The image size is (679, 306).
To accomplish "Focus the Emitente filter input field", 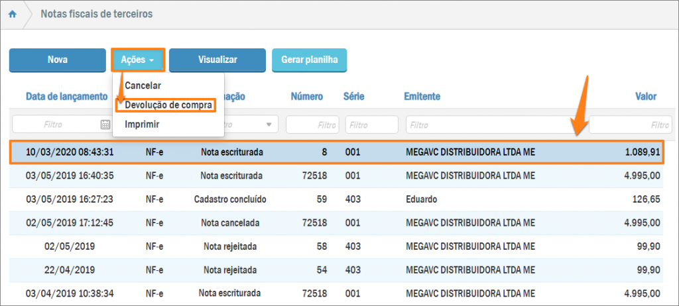I will click(494, 124).
